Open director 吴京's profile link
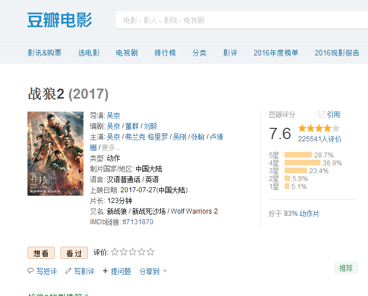The image size is (368, 296). point(113,115)
